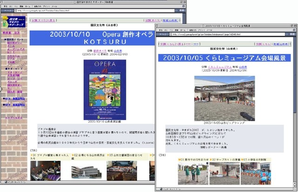Click メール (Mail) in the くらしミュージアム window toolbar
This screenshot has height=192, width=298.
coord(210,30)
